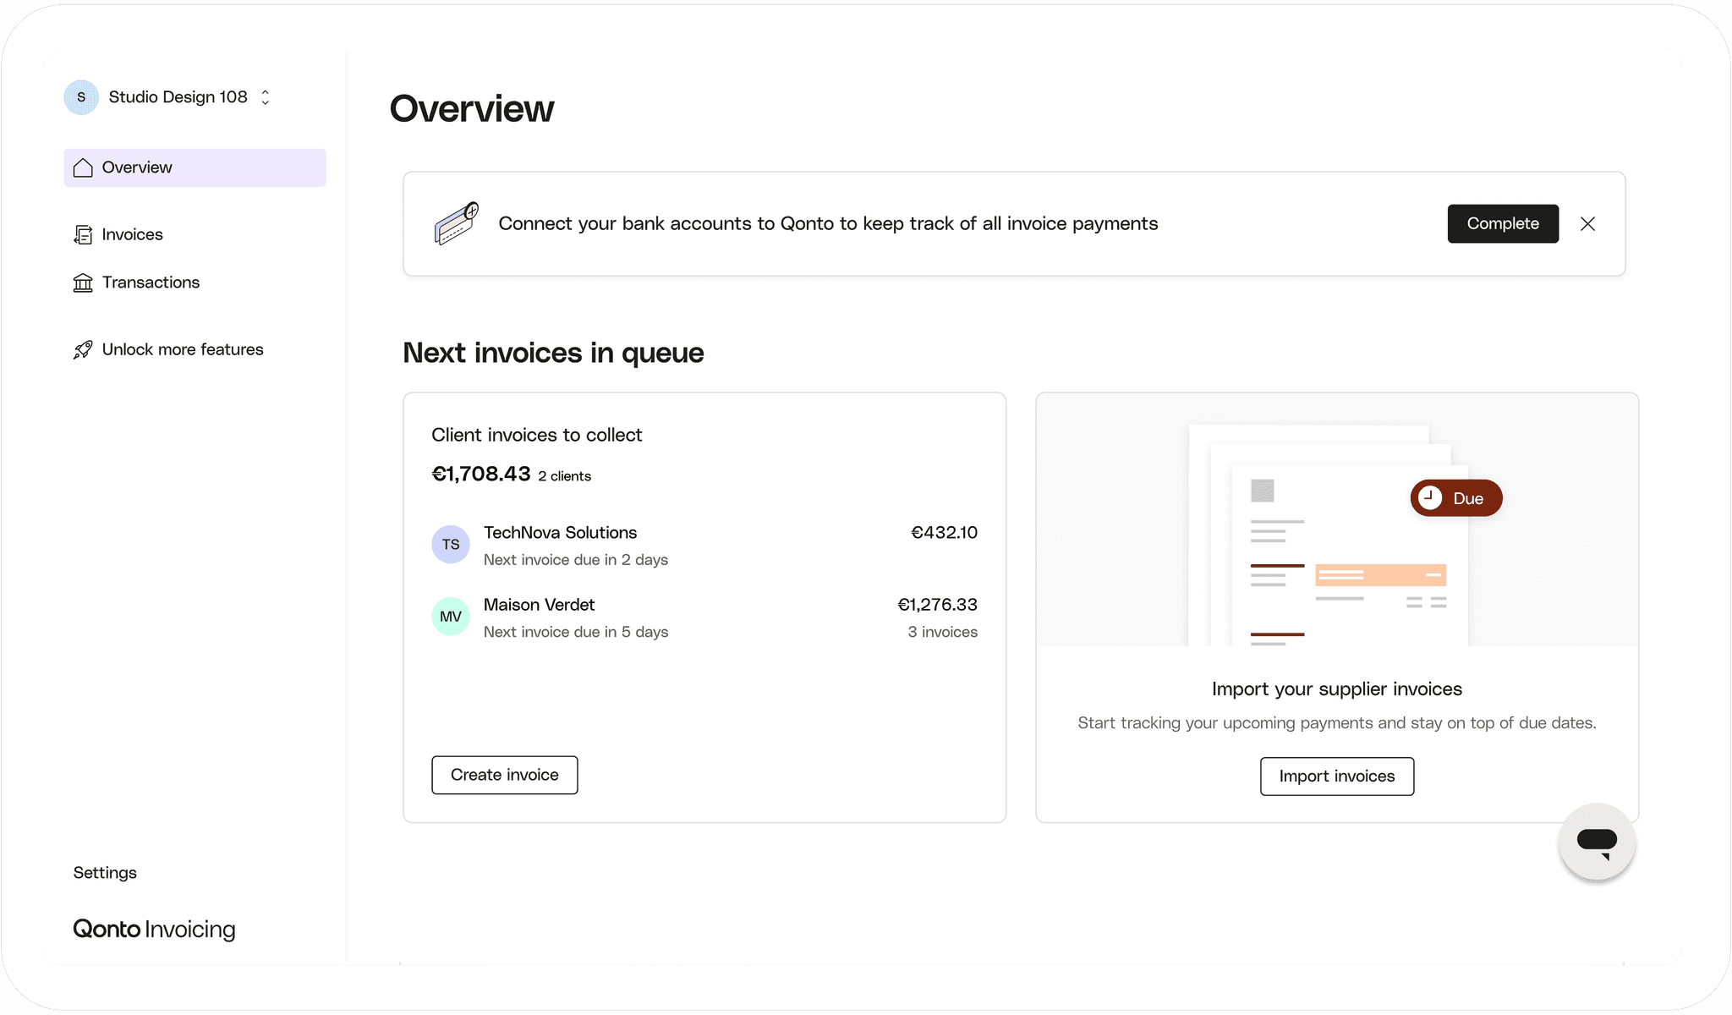Click the Invoices document icon in sidebar
Screen dimensions: 1732x1015
pos(83,234)
